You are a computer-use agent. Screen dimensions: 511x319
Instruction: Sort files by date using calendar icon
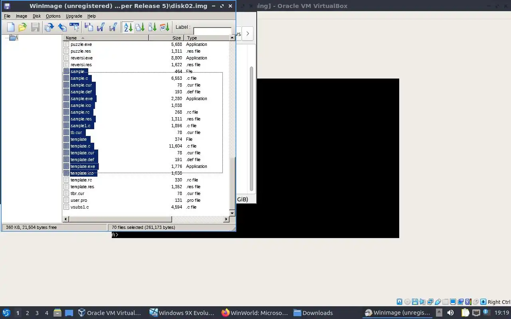pyautogui.click(x=165, y=27)
